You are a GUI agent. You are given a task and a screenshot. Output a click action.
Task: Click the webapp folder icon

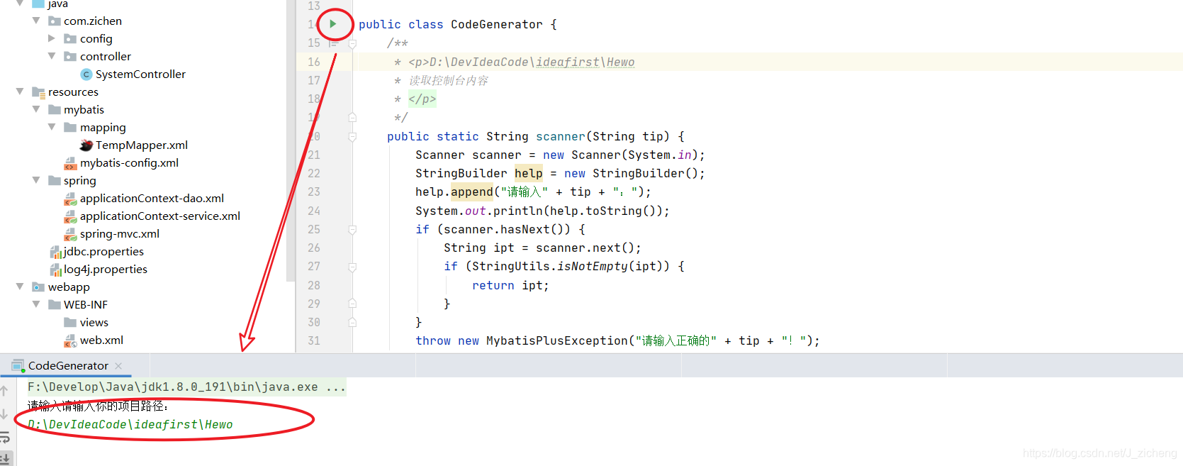(38, 287)
